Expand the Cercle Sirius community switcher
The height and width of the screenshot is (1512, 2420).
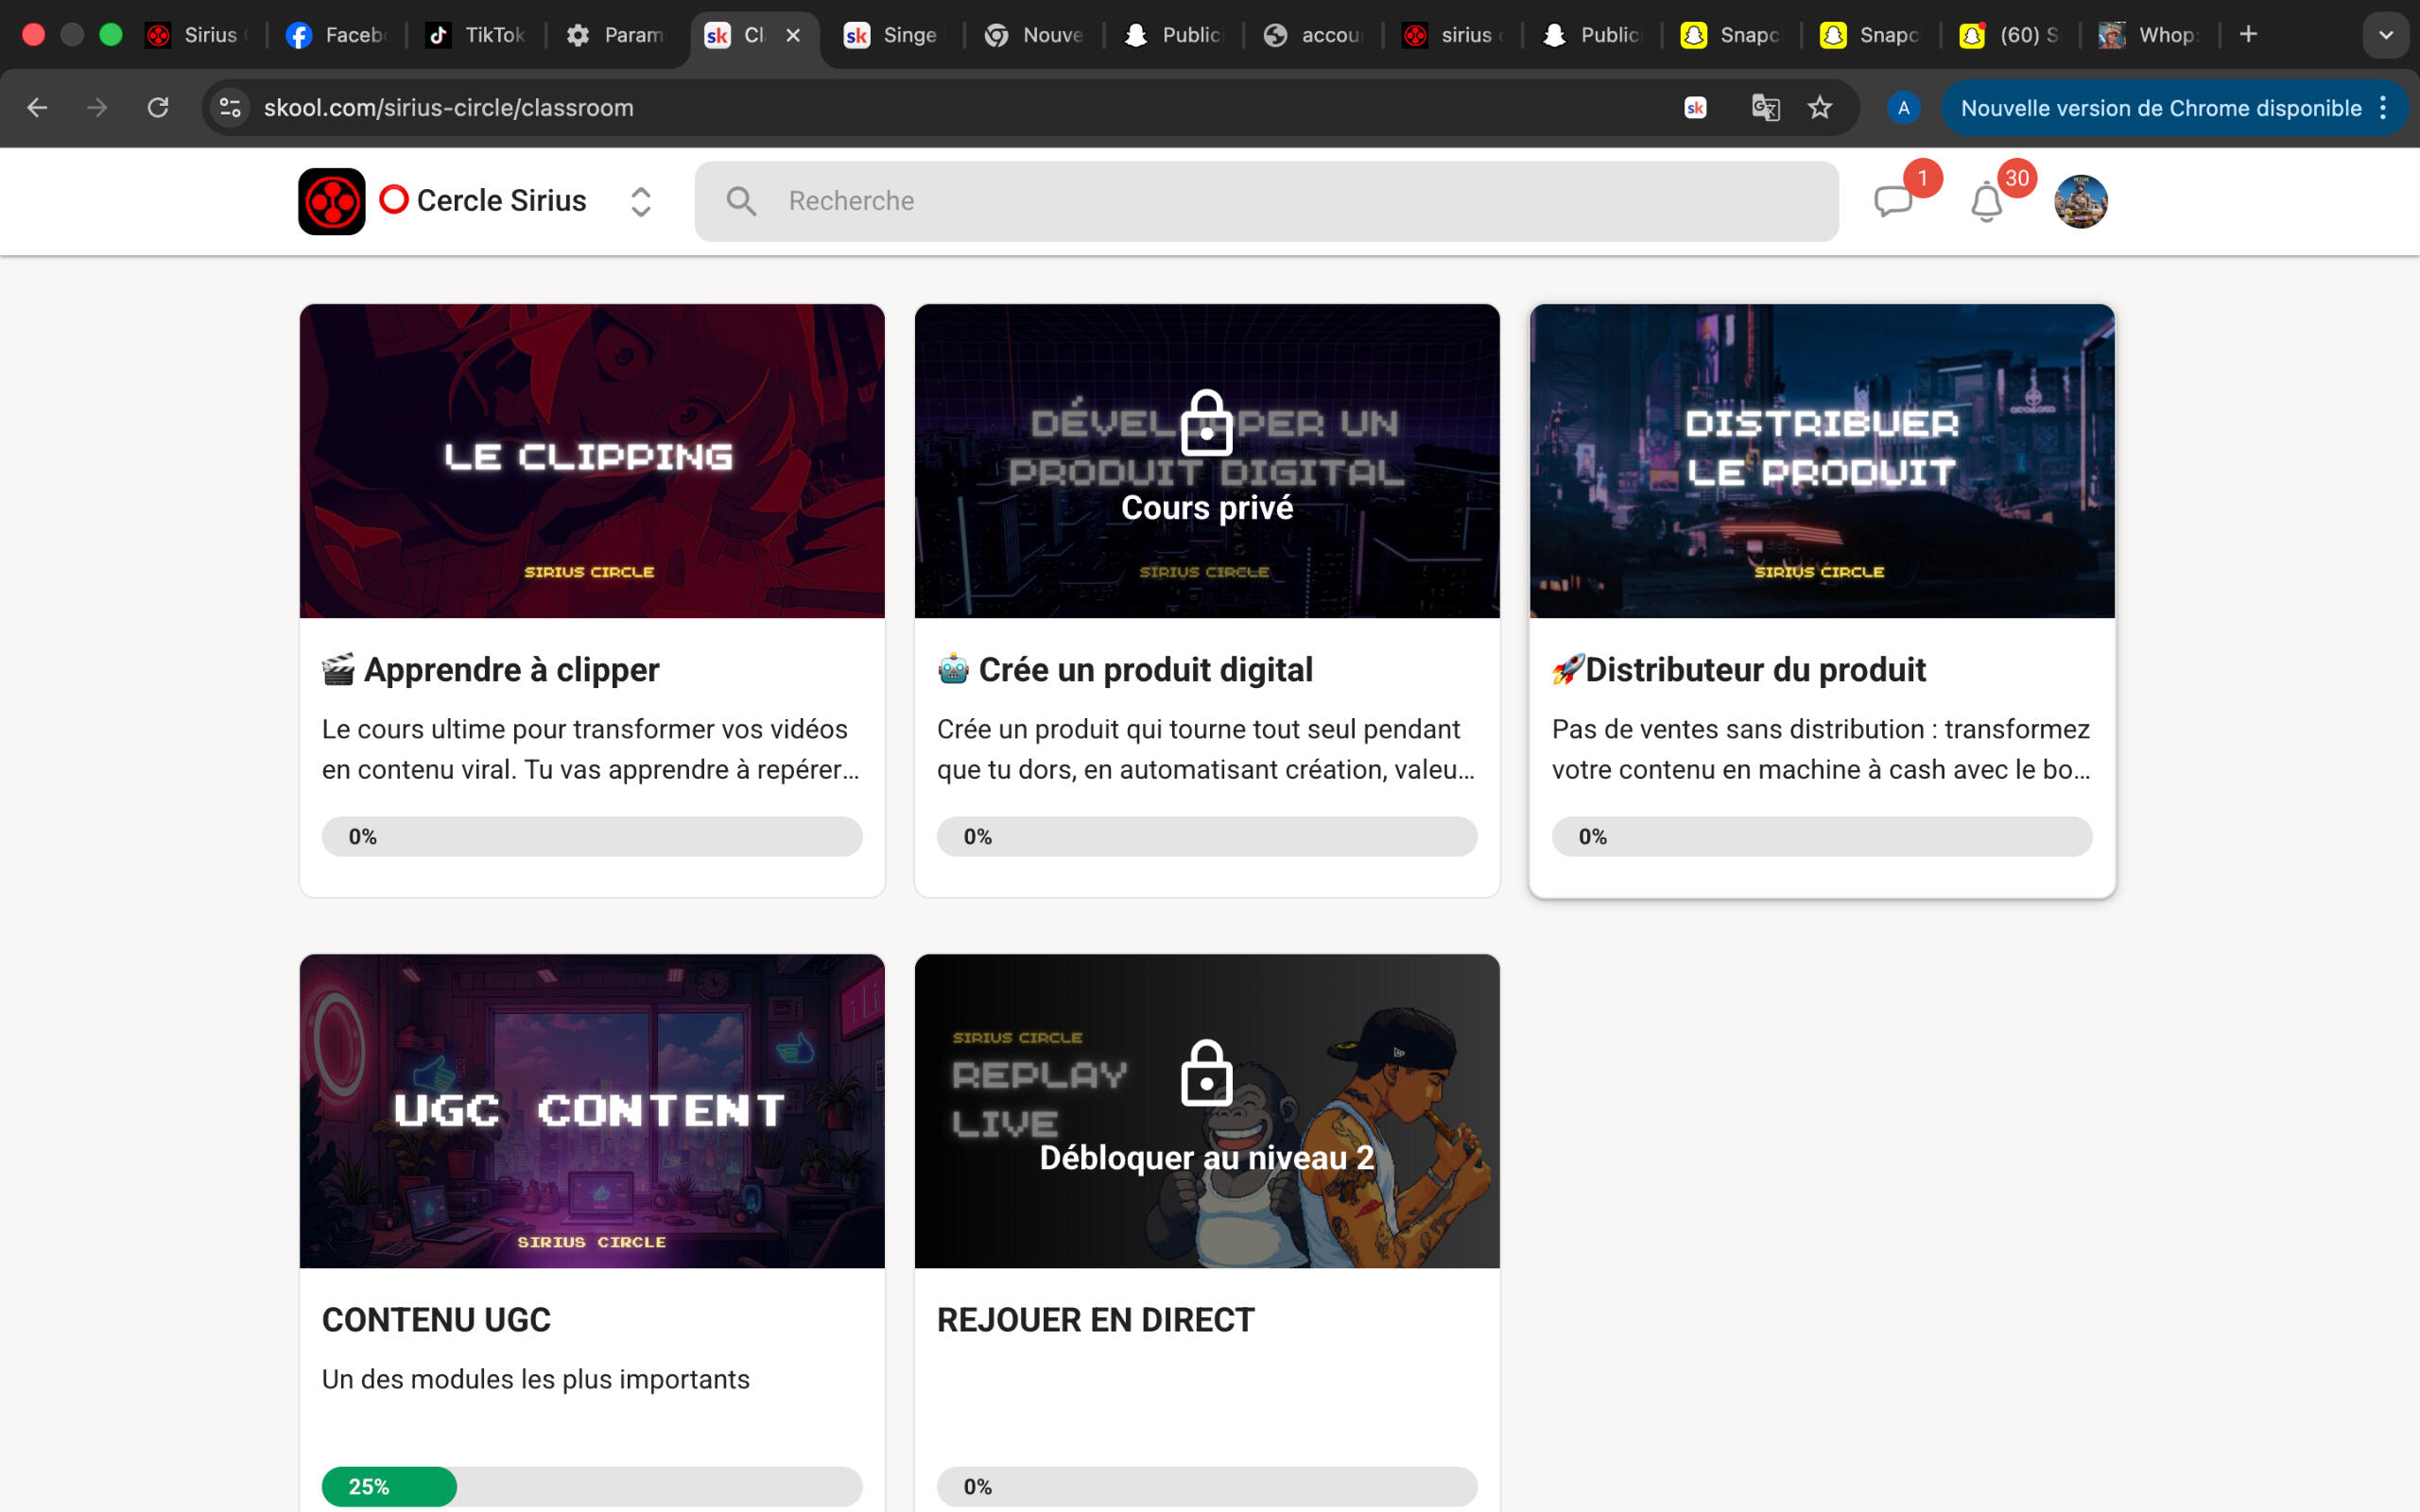coord(641,202)
